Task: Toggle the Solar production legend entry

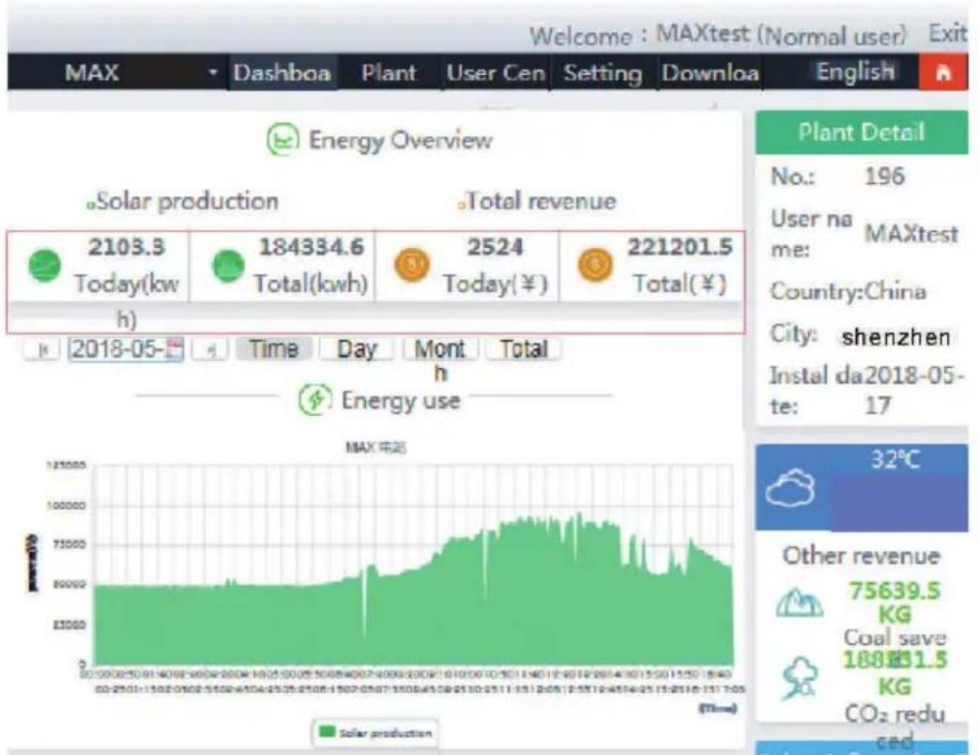Action: (375, 732)
